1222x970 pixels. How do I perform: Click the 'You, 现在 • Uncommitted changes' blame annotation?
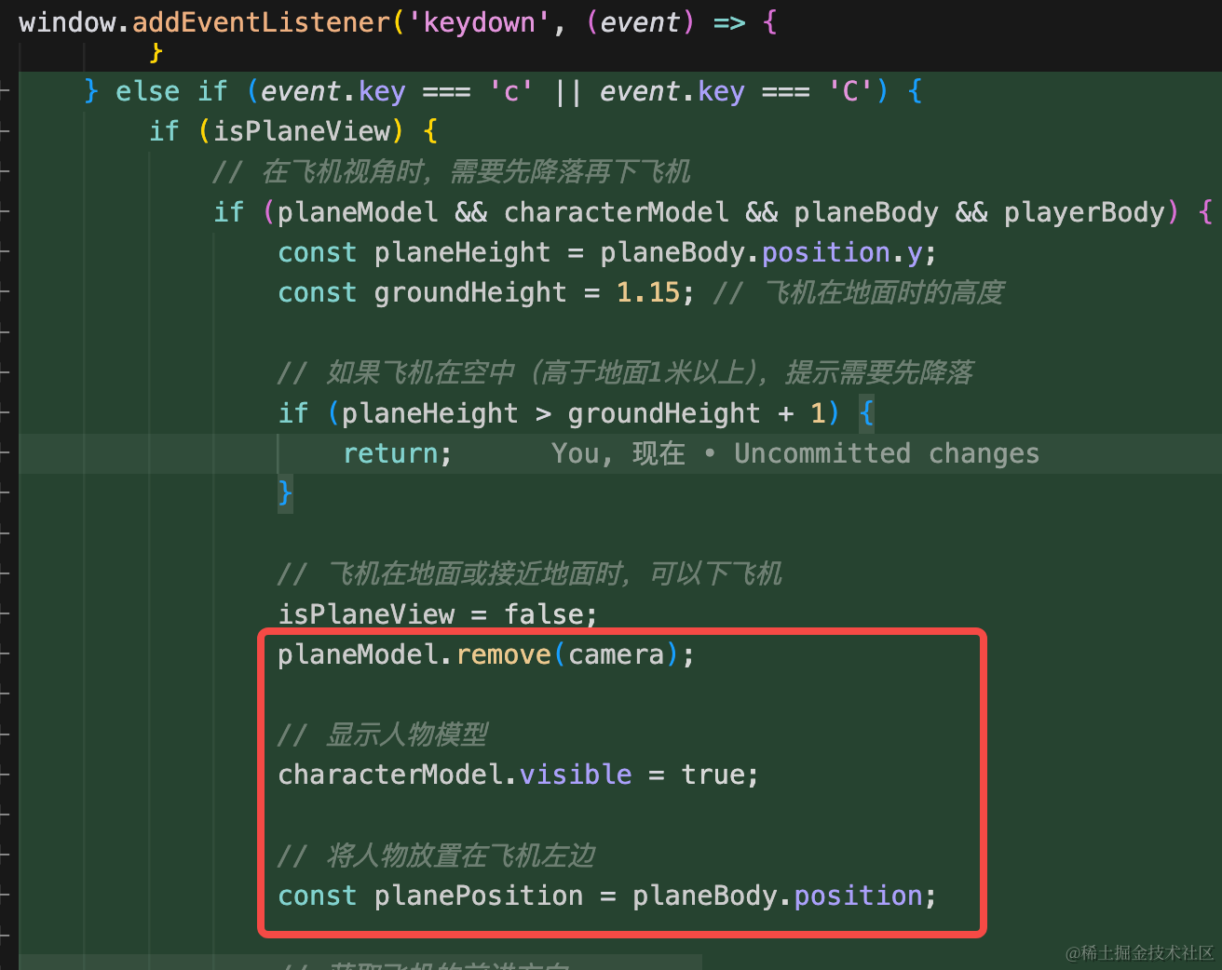coord(794,453)
